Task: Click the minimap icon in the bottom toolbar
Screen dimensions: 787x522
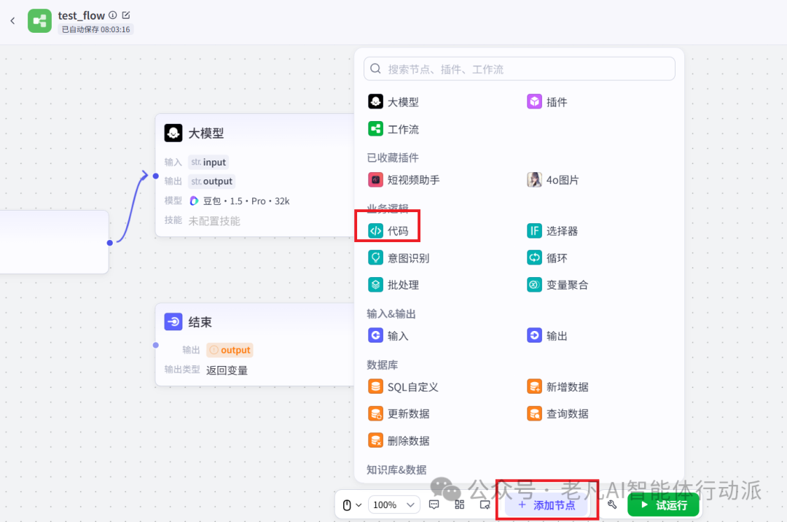Action: point(485,505)
